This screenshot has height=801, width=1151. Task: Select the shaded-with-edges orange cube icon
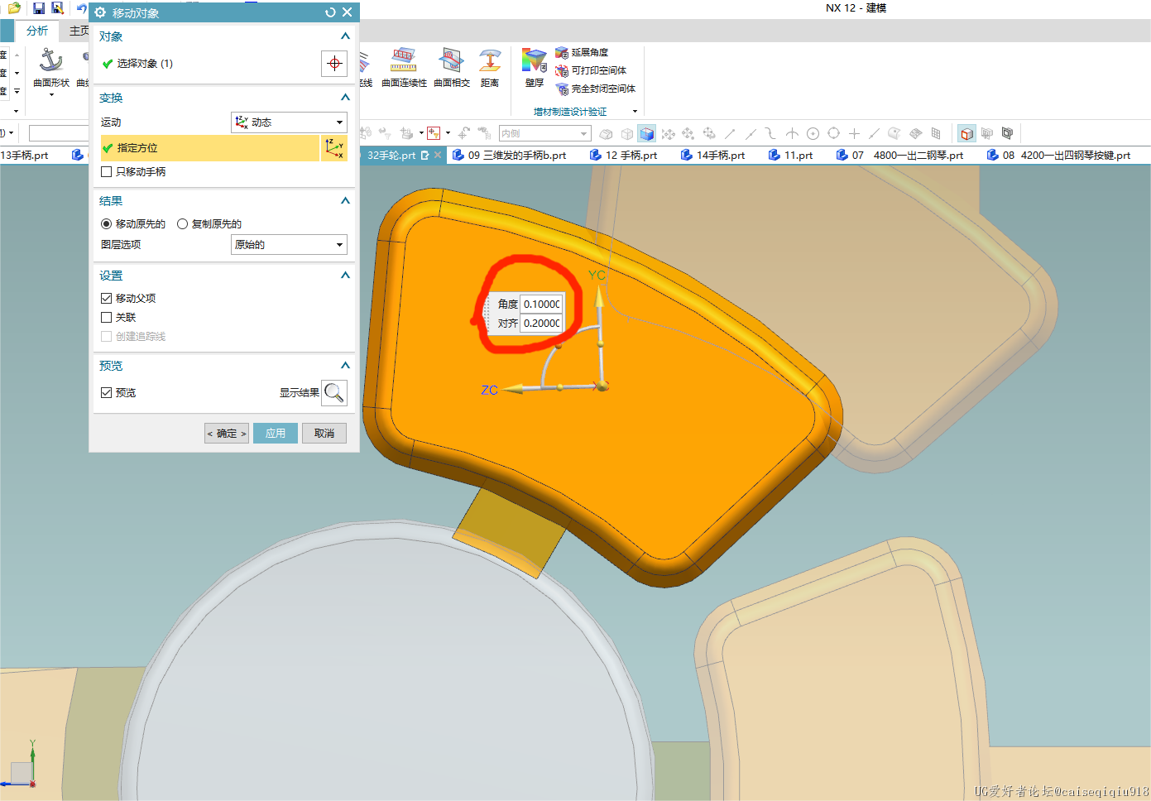966,133
